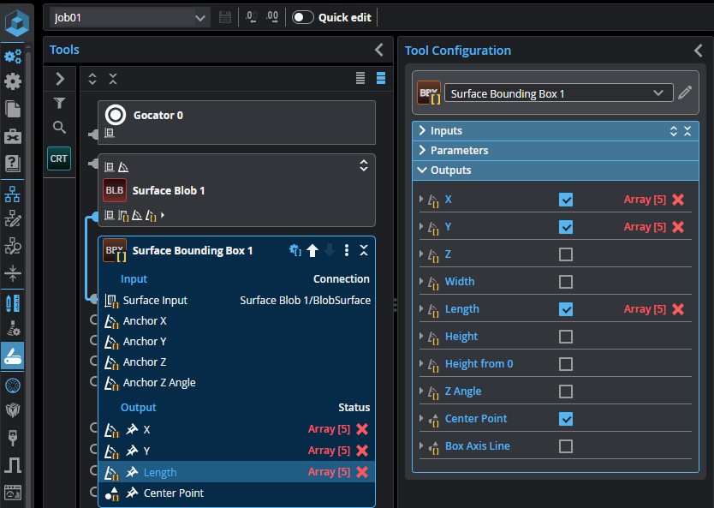The height and width of the screenshot is (508, 714).
Task: Collapse the Outputs section
Action: (x=450, y=170)
